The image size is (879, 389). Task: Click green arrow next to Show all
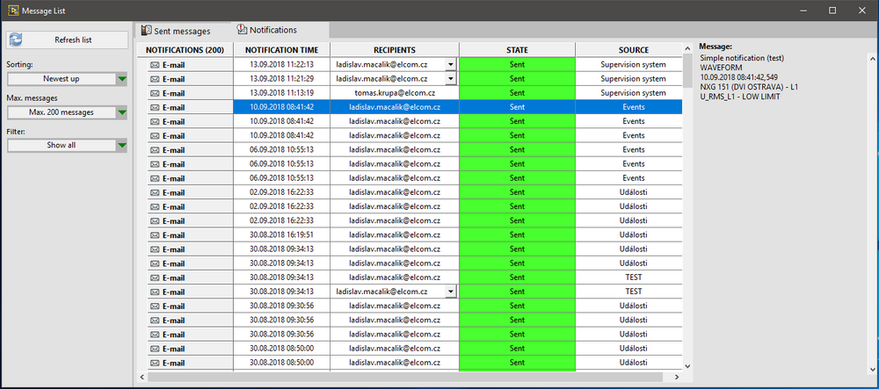coord(122,146)
